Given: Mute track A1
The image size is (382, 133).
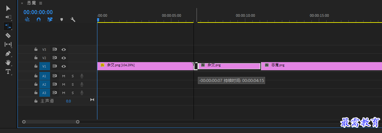Looking at the screenshot, I should click(x=63, y=76).
